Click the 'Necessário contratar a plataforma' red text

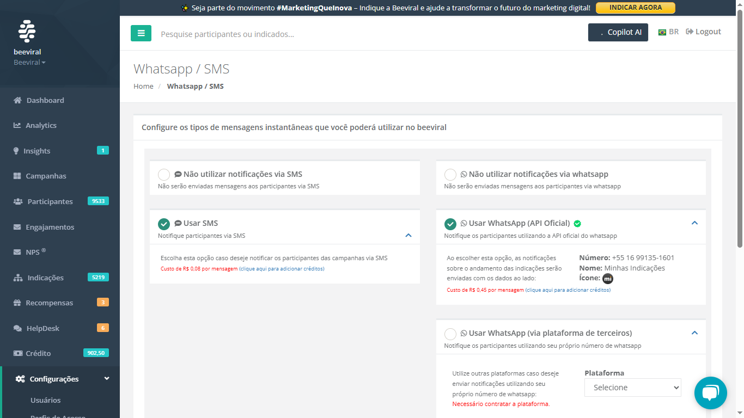(x=501, y=404)
